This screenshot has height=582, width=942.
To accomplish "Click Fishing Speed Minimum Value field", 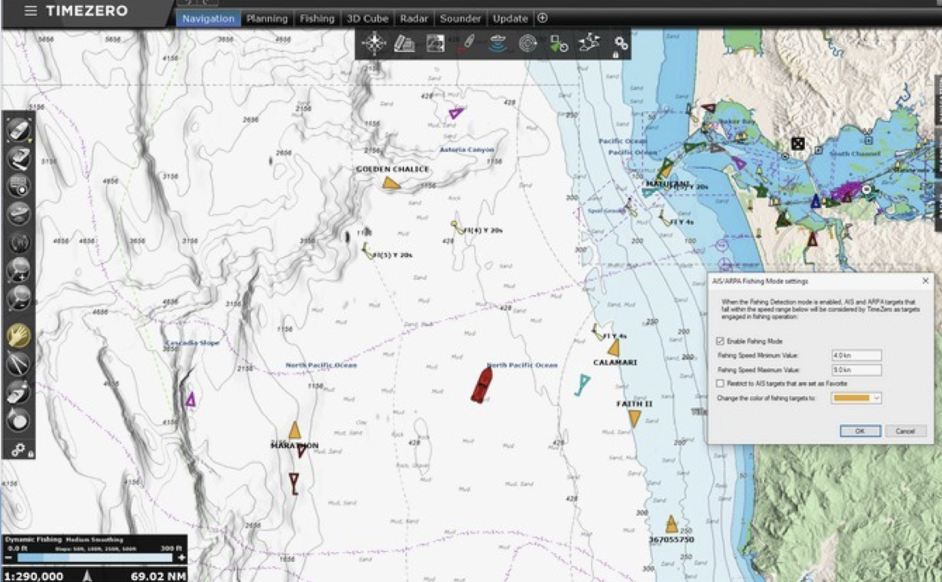I will click(856, 355).
